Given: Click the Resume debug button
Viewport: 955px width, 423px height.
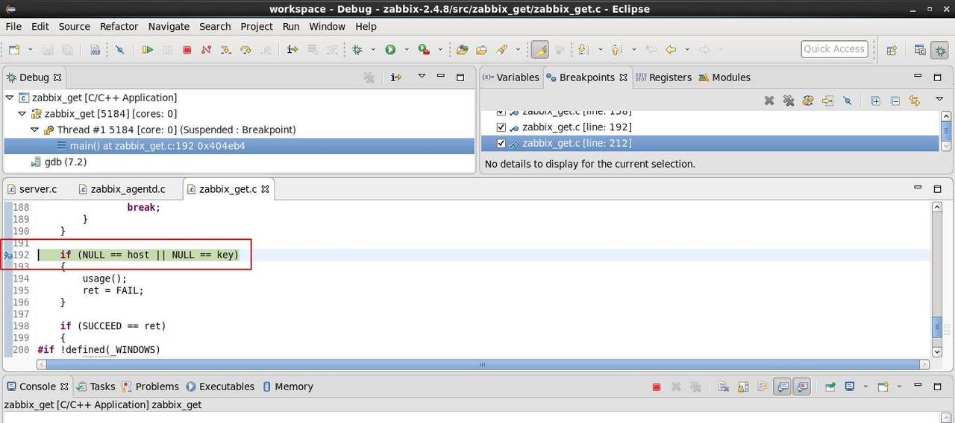Looking at the screenshot, I should click(148, 50).
